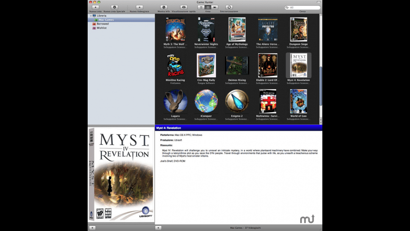
Task: Show details with Mostra Info button
Action: (164, 8)
